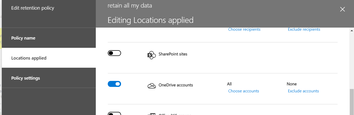Open the Exclude accounts link
The height and width of the screenshot is (115, 354).
[303, 91]
